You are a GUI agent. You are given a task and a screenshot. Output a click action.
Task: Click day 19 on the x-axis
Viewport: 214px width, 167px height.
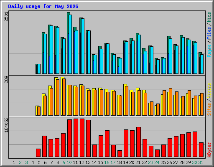(125, 162)
